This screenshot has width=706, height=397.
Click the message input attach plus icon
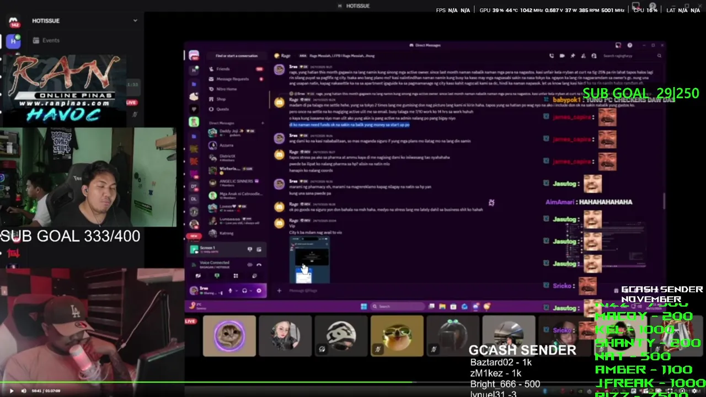coord(279,291)
